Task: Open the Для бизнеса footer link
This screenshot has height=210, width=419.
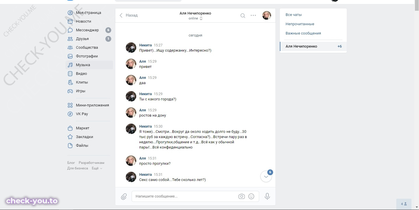Action: click(x=77, y=168)
